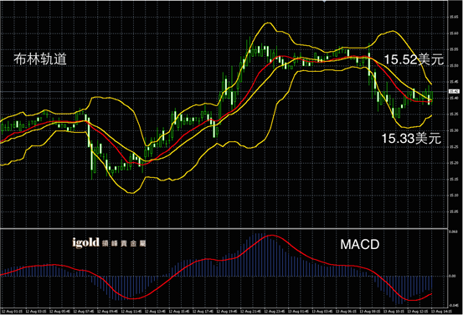Click the igold logo watermark
This screenshot has height=315, width=463.
[85, 242]
